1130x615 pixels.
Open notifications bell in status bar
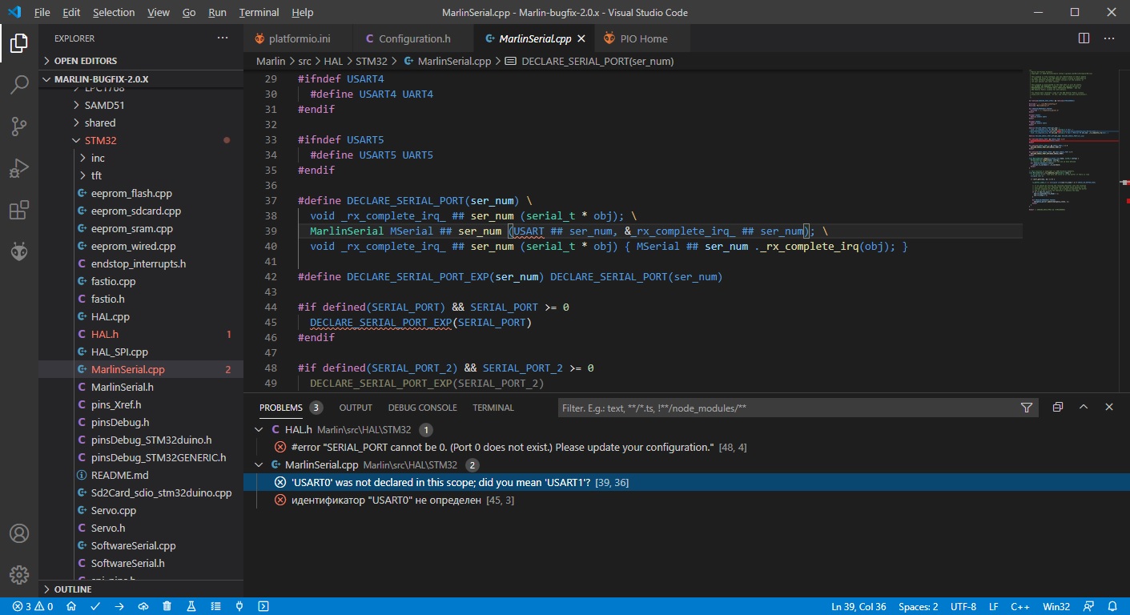(x=1112, y=607)
